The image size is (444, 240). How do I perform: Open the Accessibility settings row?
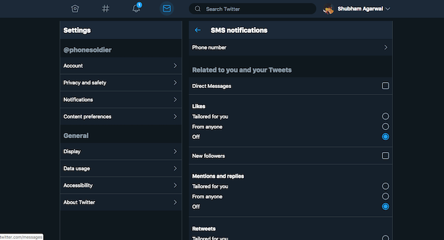(x=121, y=185)
